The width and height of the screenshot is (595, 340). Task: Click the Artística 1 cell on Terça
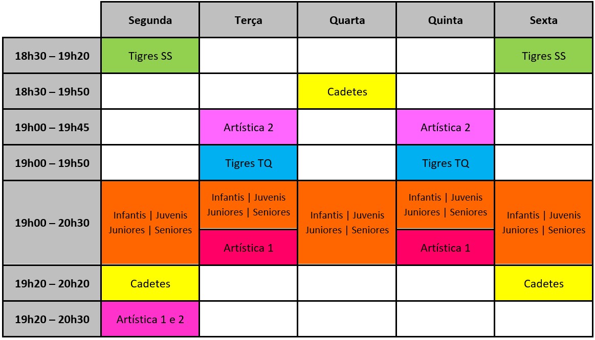pyautogui.click(x=248, y=248)
